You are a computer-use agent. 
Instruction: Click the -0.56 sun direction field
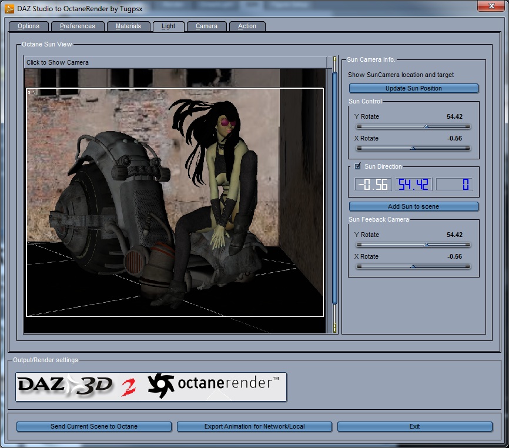click(373, 185)
